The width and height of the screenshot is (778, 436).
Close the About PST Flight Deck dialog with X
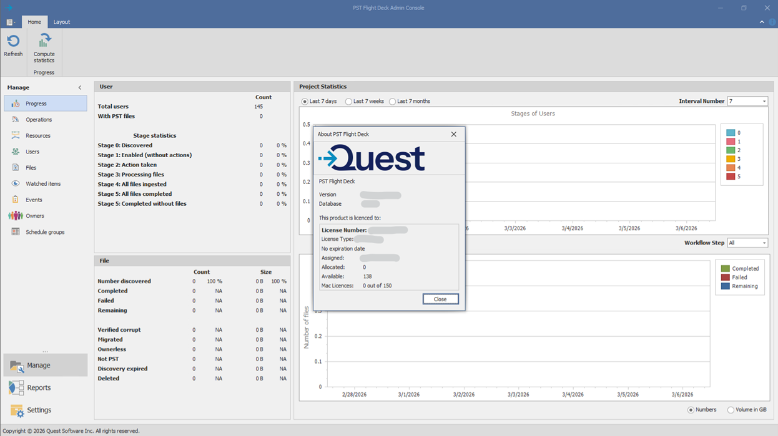[454, 134]
